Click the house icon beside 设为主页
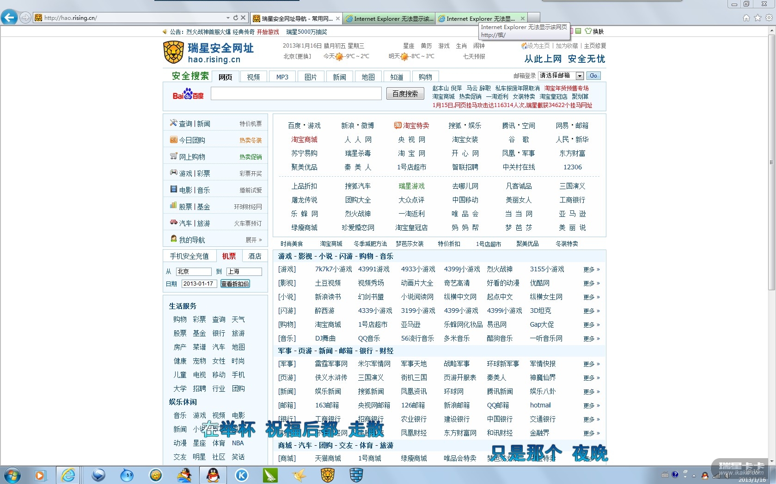Screen dimensions: 776x484 [x=524, y=46]
